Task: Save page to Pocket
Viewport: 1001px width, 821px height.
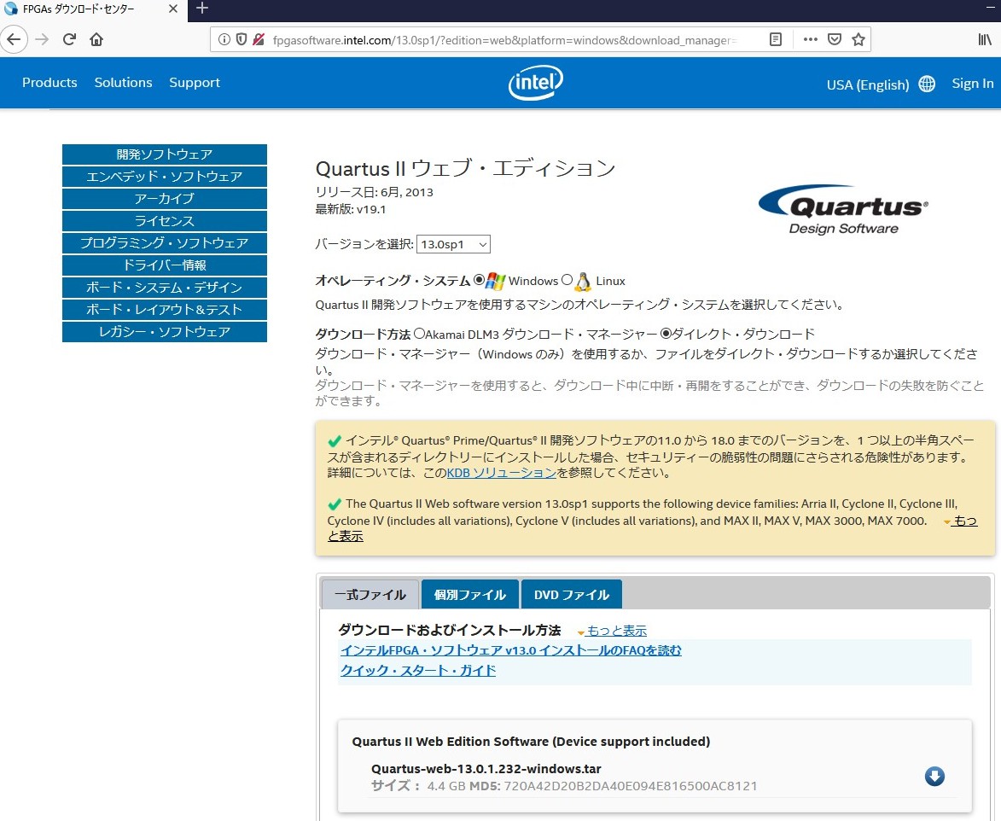Action: click(835, 39)
